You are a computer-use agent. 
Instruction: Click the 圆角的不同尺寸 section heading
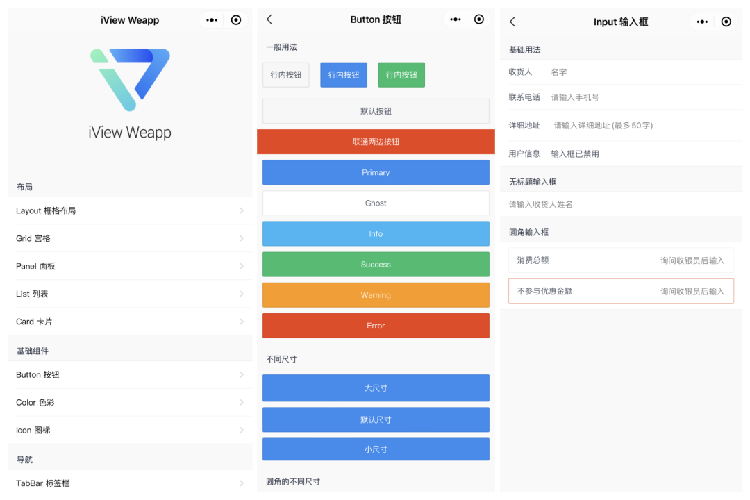point(293,482)
